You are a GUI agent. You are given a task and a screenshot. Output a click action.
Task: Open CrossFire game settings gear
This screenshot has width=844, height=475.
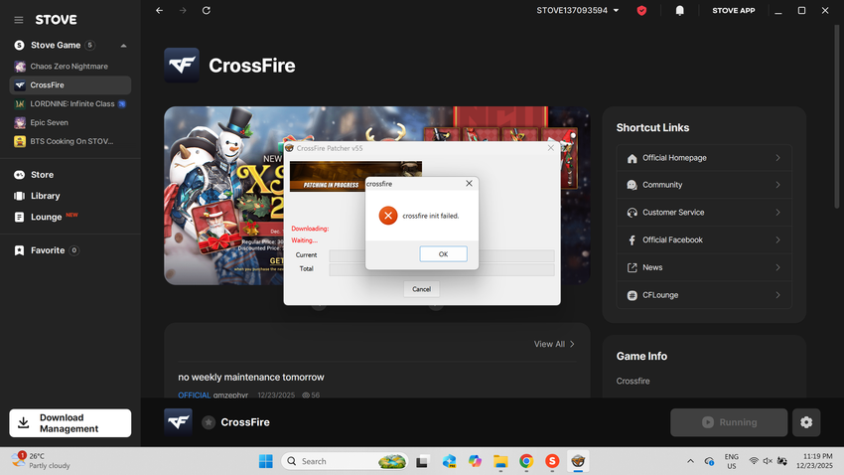click(x=805, y=422)
